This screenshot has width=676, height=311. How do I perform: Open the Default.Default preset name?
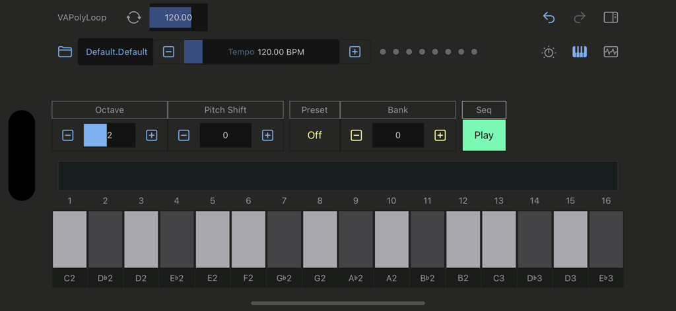[x=116, y=52]
